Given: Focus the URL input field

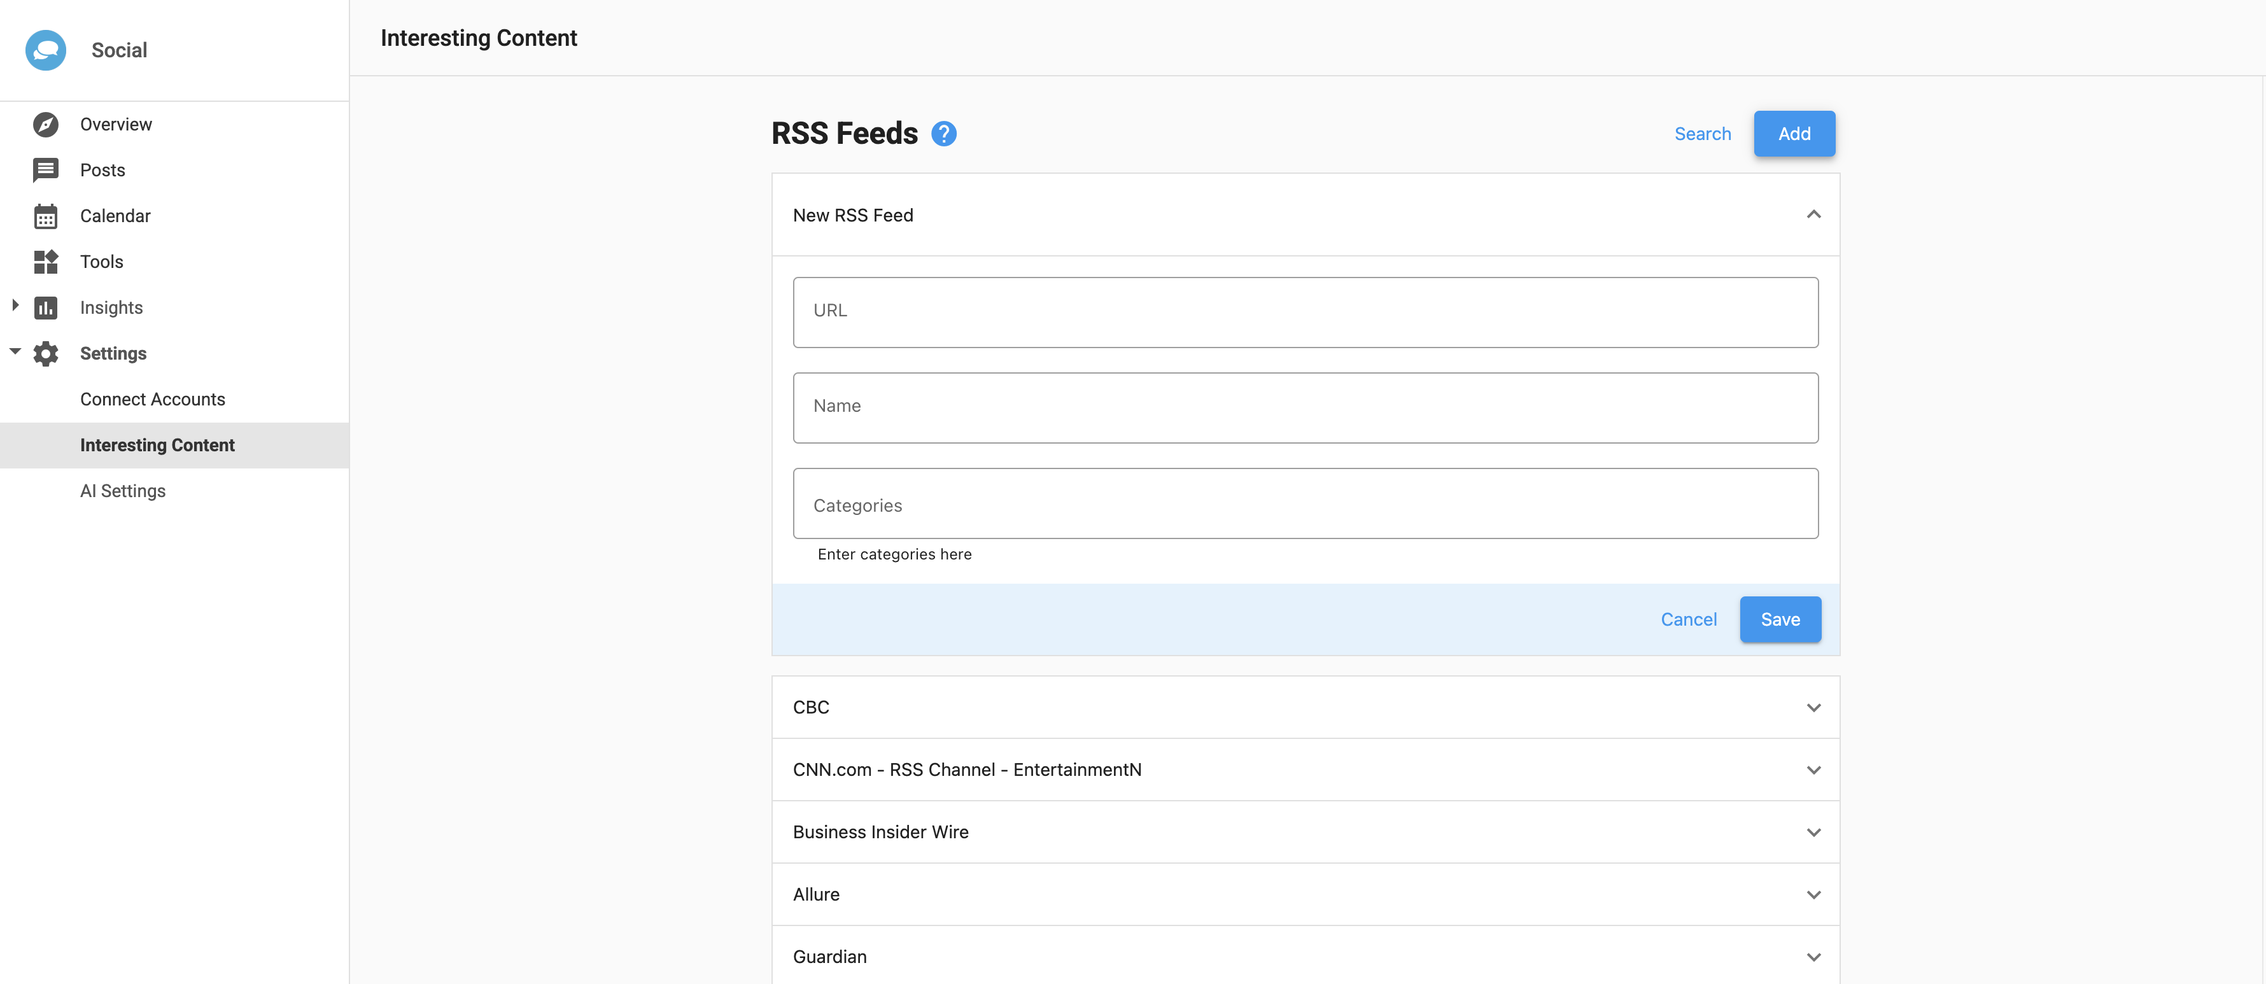Looking at the screenshot, I should coord(1304,312).
